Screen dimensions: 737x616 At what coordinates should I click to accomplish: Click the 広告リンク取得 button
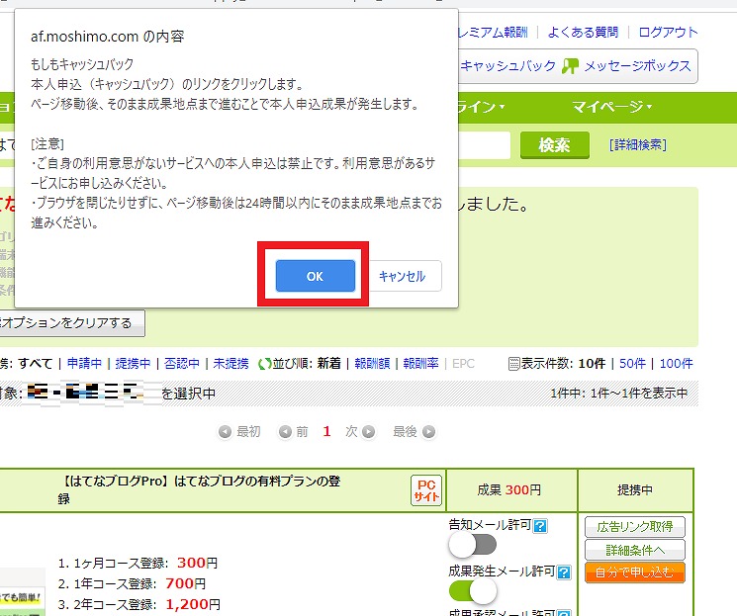point(635,527)
